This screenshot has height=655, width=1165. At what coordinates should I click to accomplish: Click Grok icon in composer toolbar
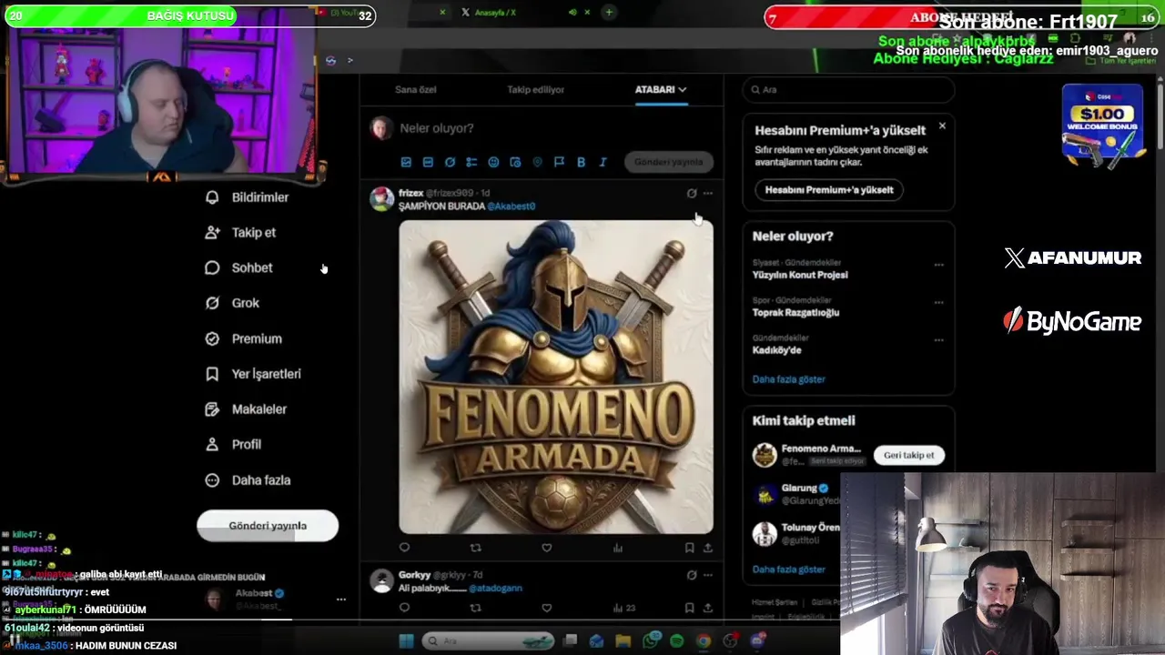pos(450,162)
